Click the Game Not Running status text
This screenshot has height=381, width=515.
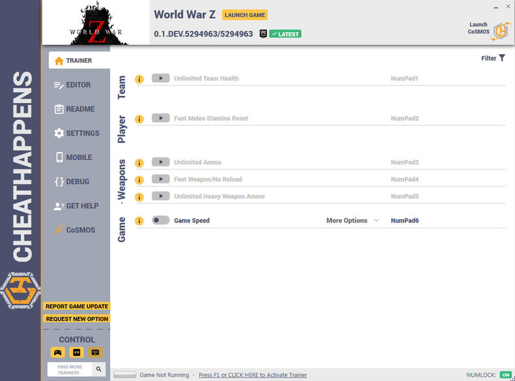[164, 375]
